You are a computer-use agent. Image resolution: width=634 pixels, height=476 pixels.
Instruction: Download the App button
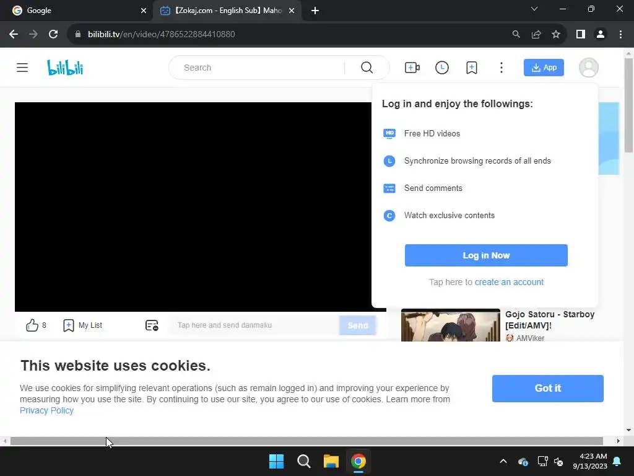[x=544, y=68]
